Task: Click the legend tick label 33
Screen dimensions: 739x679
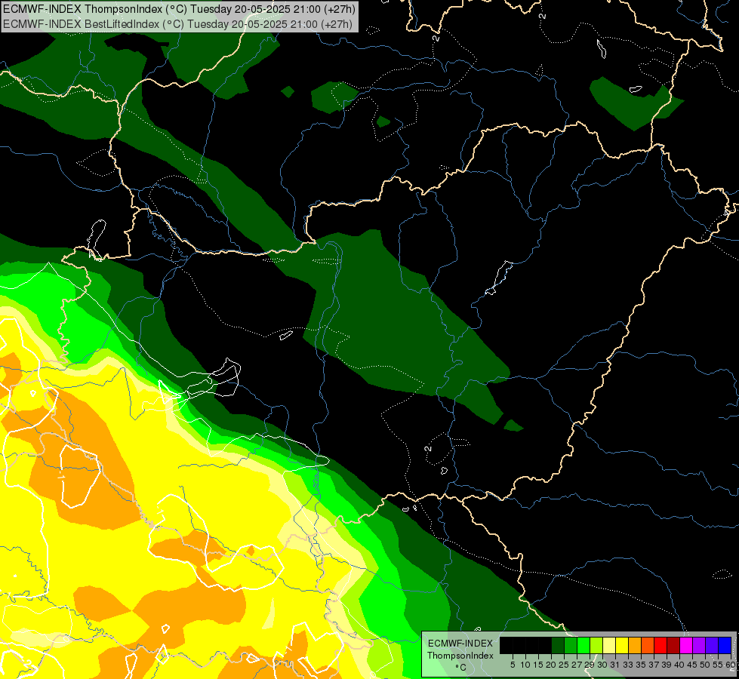Action: click(x=628, y=665)
